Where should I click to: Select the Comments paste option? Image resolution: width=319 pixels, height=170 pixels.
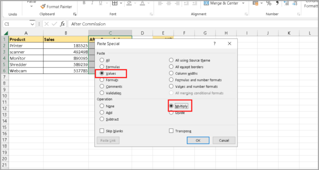(x=111, y=87)
